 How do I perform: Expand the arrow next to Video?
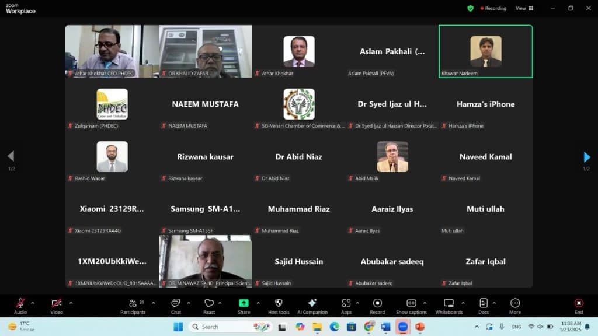coord(71,303)
